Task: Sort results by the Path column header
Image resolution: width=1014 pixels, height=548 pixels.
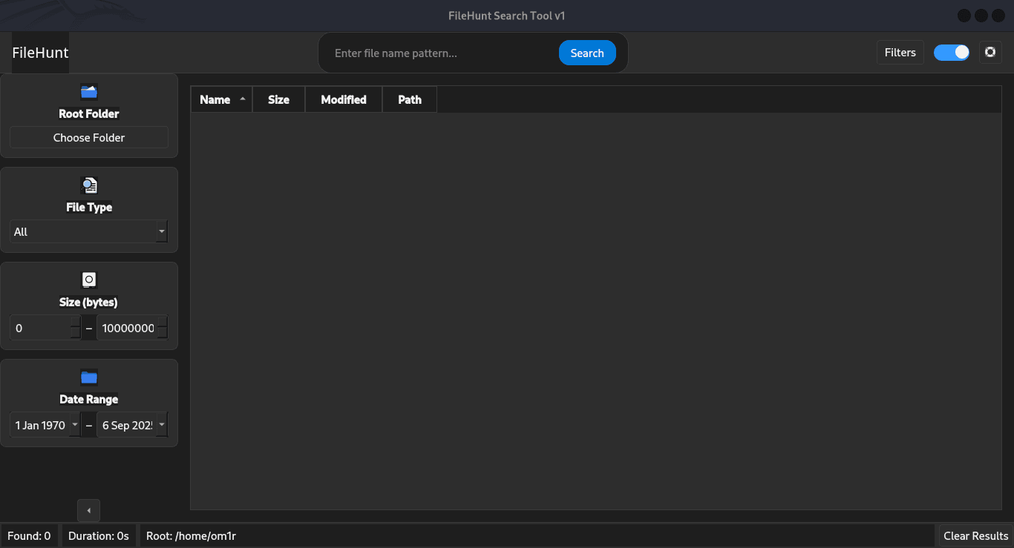Action: coord(410,99)
